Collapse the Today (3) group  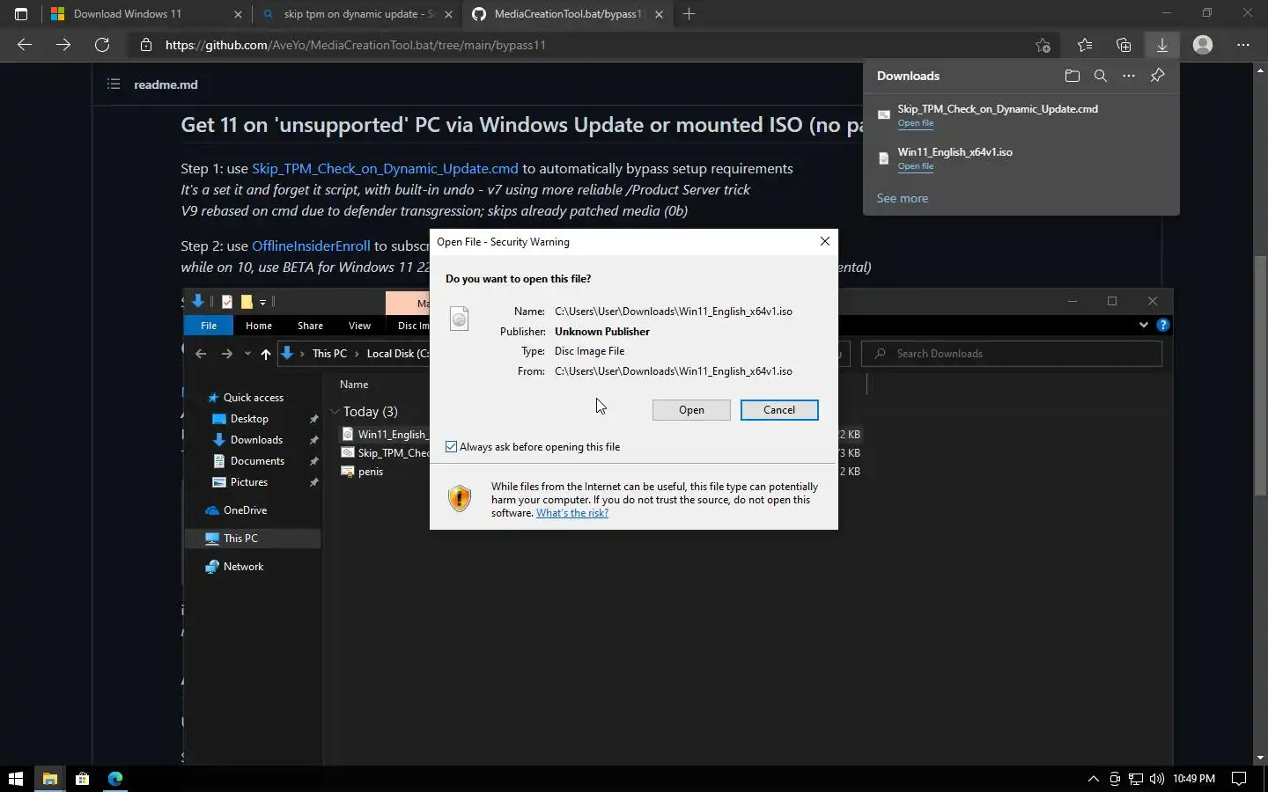[x=335, y=411]
